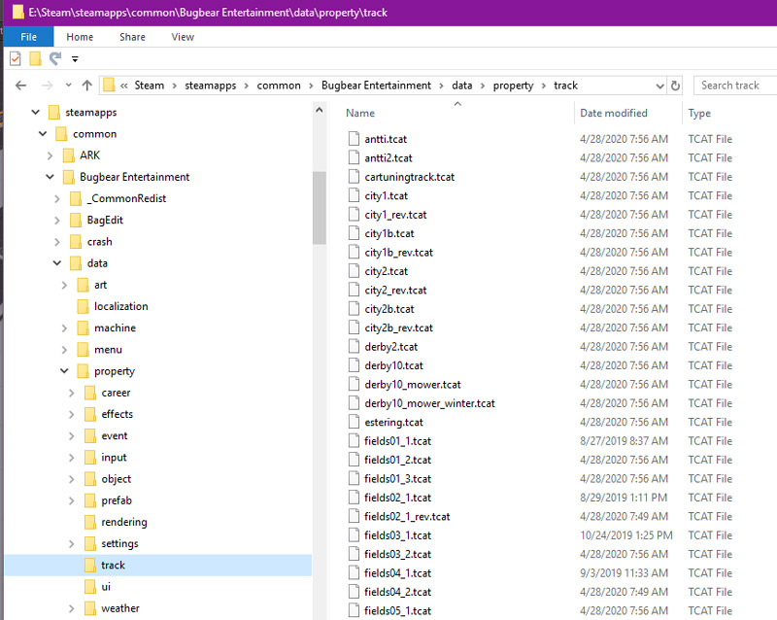Click the fields05_1.tcat file icon
Screen dimensions: 777x620
coord(354,610)
